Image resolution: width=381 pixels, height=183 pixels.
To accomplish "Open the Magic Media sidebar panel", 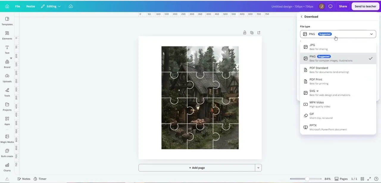I will pos(7,139).
